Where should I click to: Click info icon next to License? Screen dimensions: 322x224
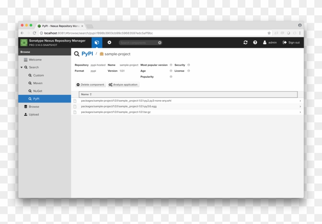click(189, 71)
